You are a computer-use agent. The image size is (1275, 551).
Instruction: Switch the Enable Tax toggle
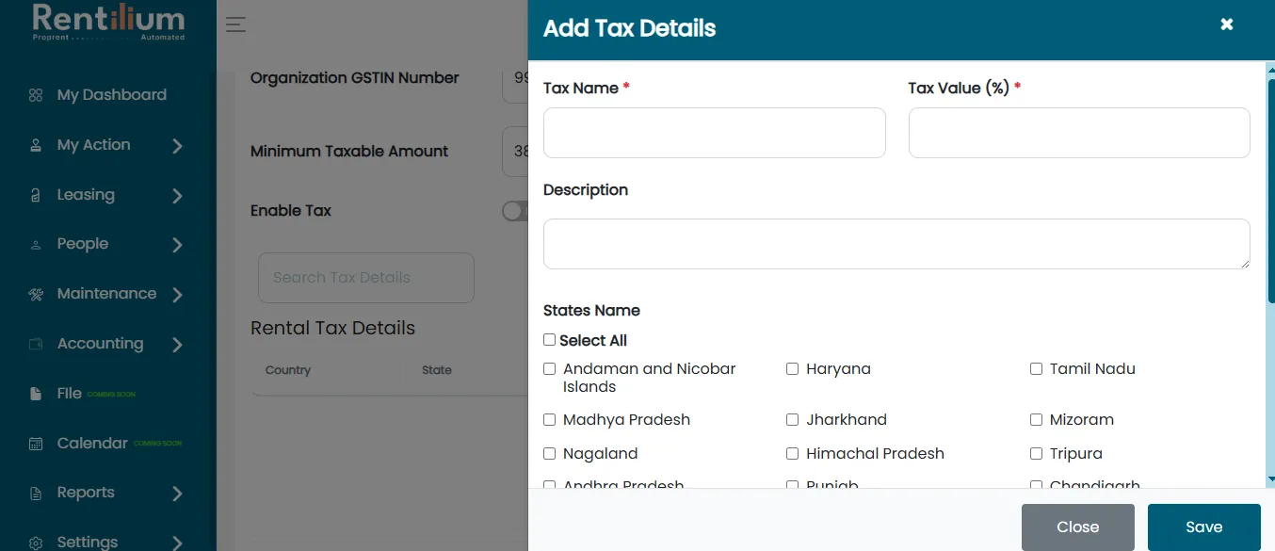tap(515, 211)
